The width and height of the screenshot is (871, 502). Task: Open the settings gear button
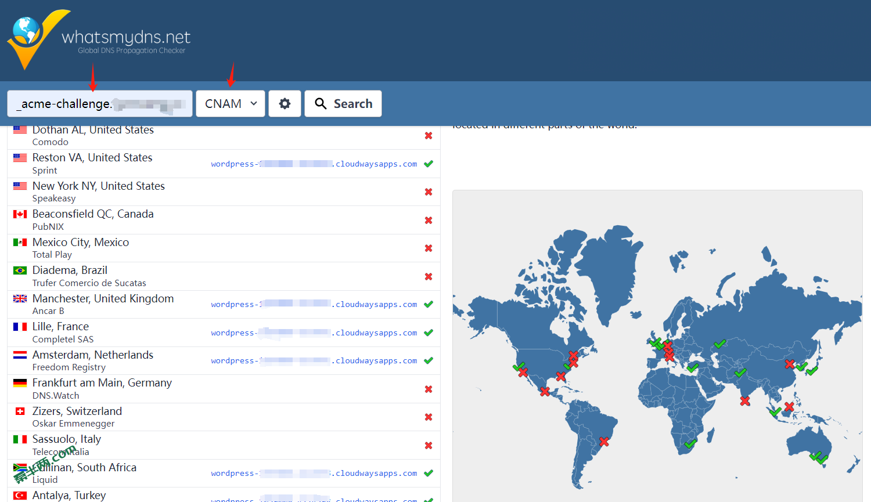(x=285, y=103)
